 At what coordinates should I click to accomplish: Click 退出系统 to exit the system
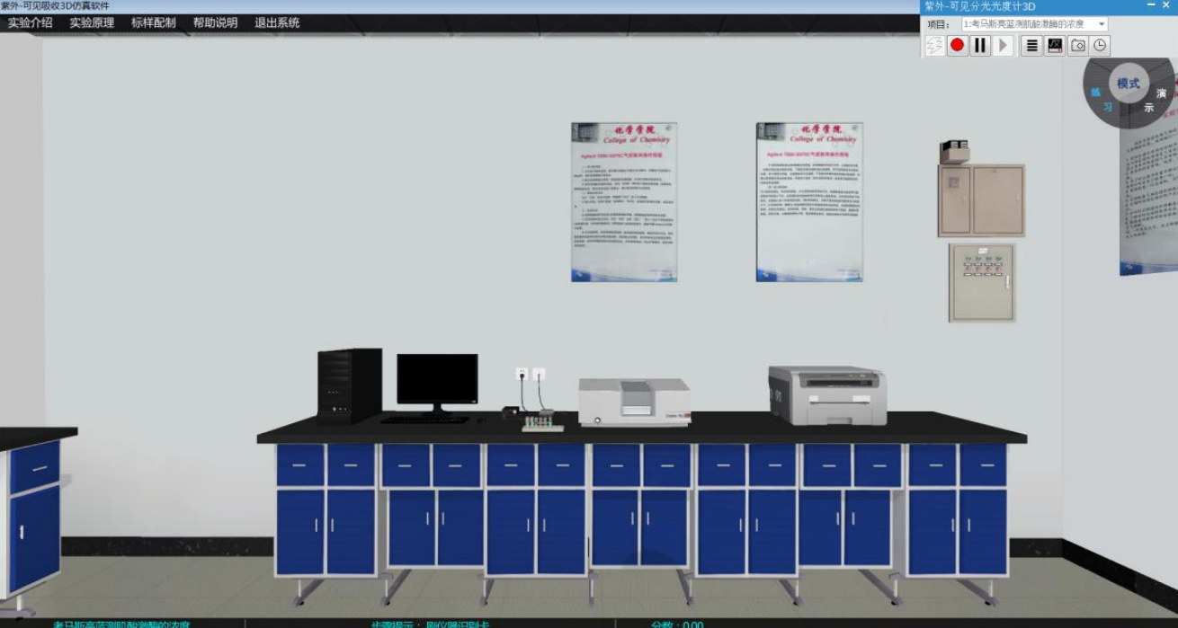(x=277, y=23)
